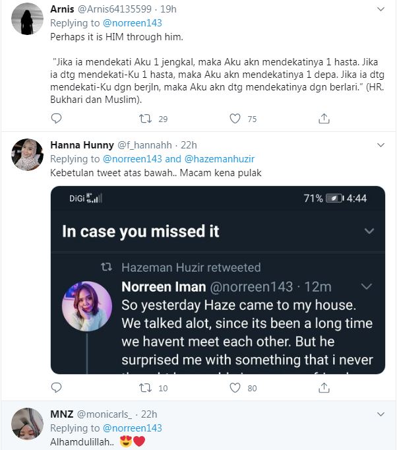Open the attached screenshot image in Hanna's tweet
Image resolution: width=397 pixels, height=450 pixels.
(x=218, y=280)
